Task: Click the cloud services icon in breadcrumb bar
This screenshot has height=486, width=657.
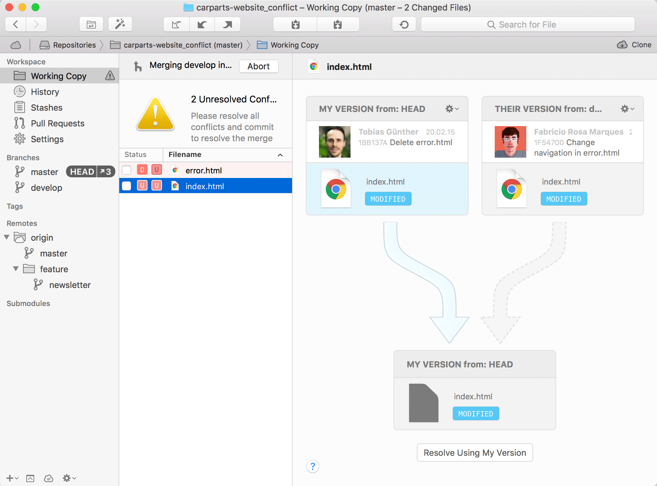Action: 16,45
